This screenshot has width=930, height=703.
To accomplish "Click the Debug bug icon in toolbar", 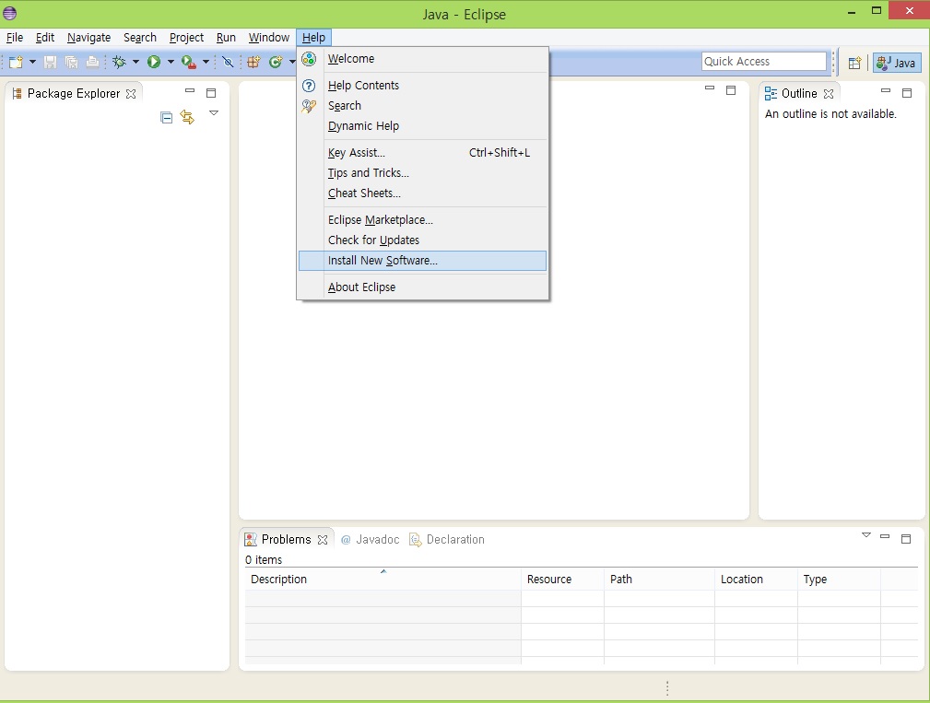I will click(119, 62).
